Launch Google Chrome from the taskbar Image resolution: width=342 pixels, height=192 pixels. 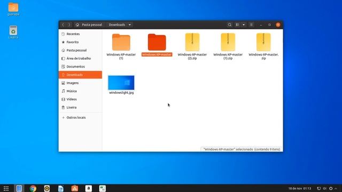click(33, 188)
